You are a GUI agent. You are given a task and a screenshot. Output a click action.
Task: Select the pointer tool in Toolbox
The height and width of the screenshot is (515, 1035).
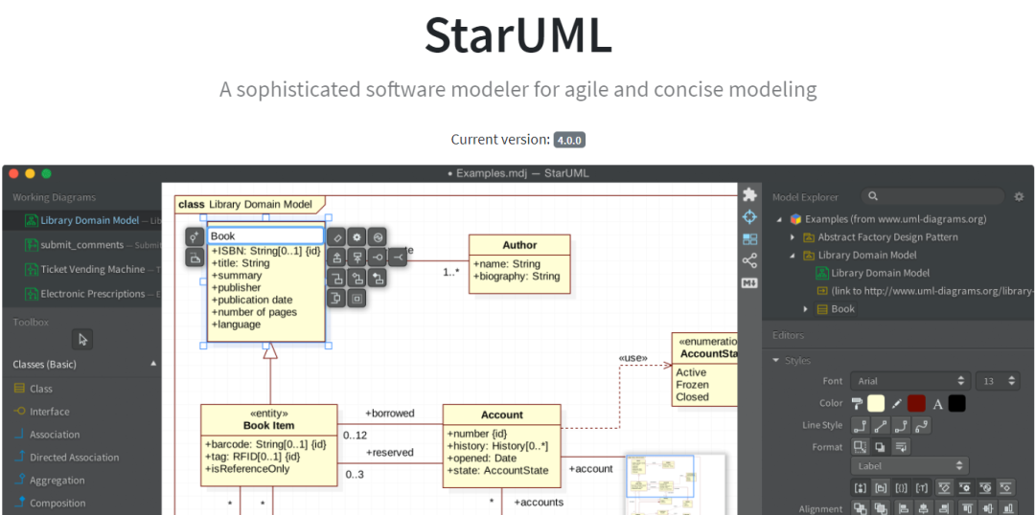(82, 340)
